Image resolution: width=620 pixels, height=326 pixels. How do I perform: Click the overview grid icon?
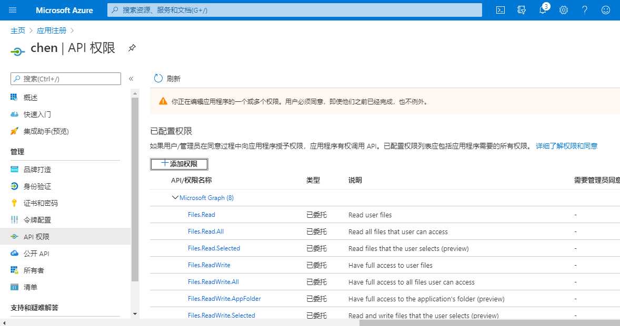point(14,97)
